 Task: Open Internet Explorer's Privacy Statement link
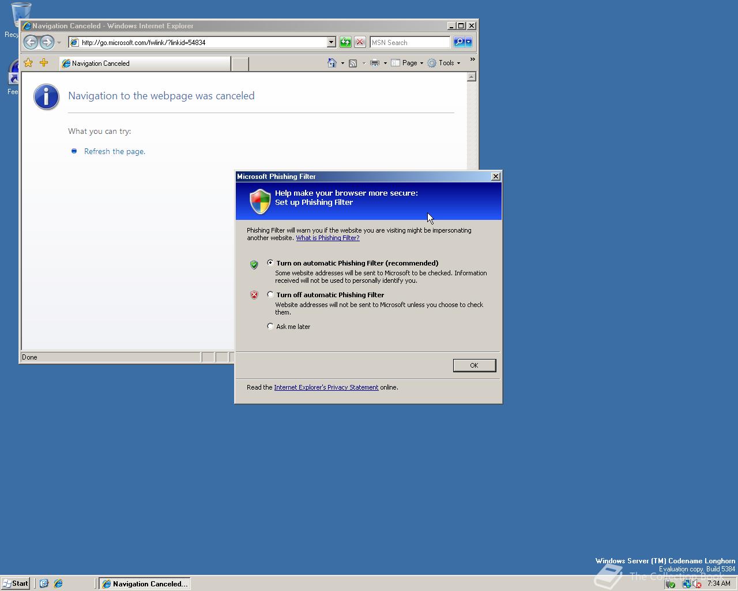(326, 387)
